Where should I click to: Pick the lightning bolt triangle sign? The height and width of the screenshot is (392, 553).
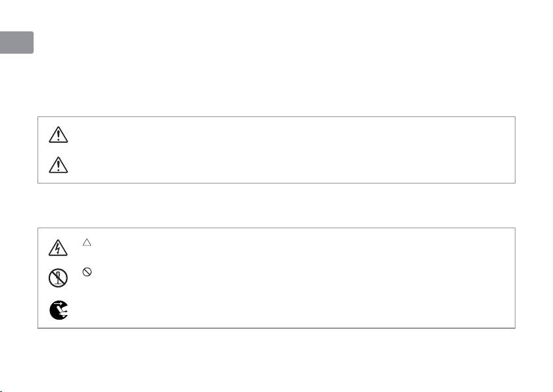(x=58, y=247)
